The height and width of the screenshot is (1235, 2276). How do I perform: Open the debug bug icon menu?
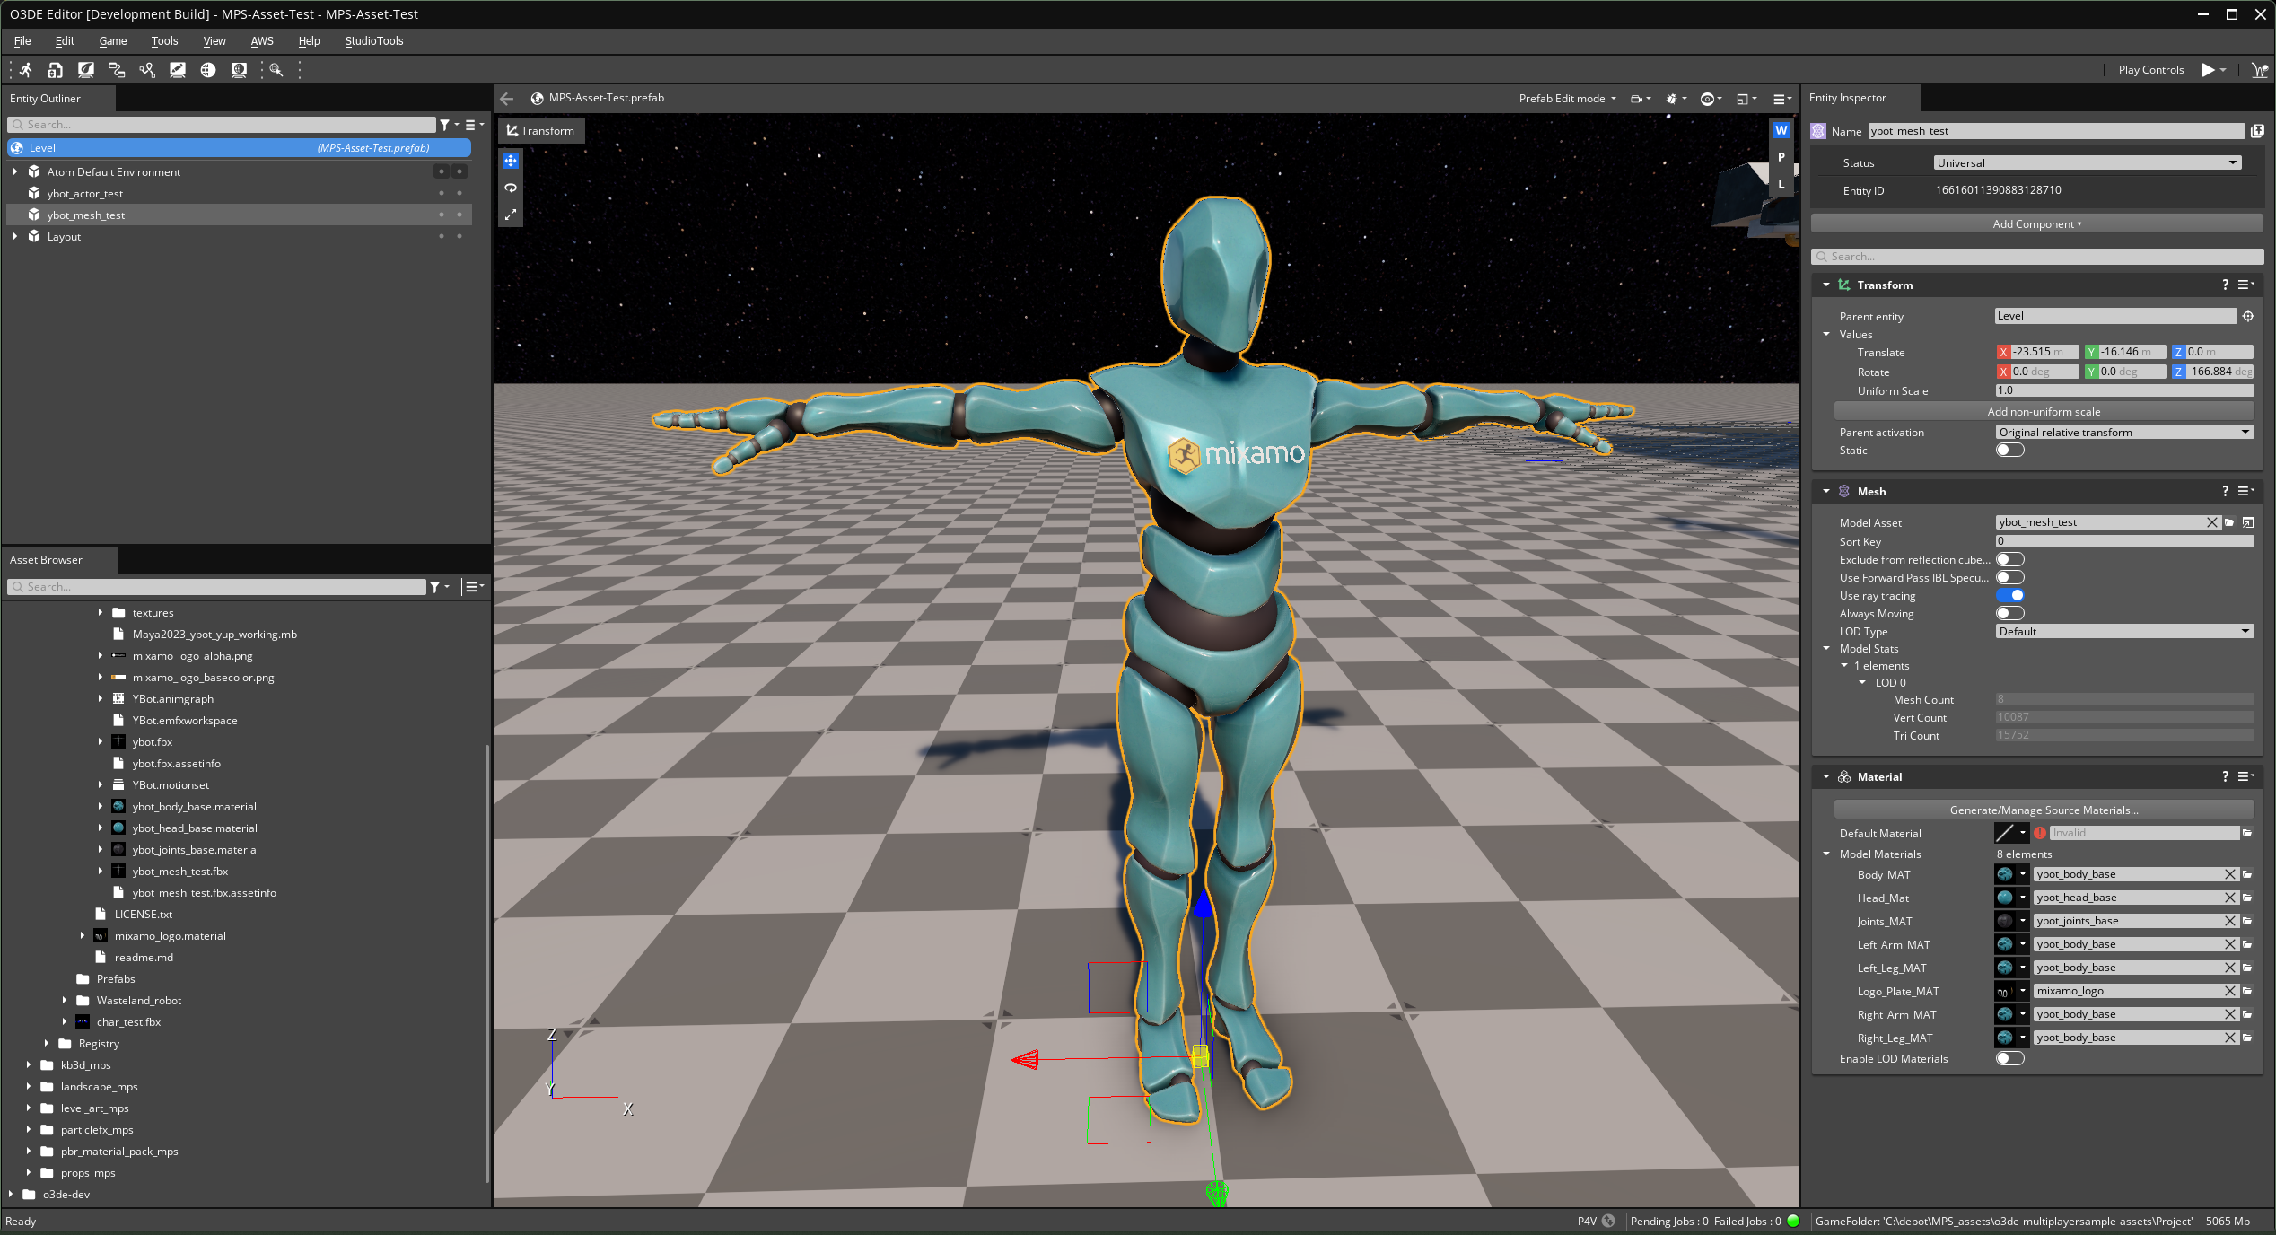click(1676, 99)
